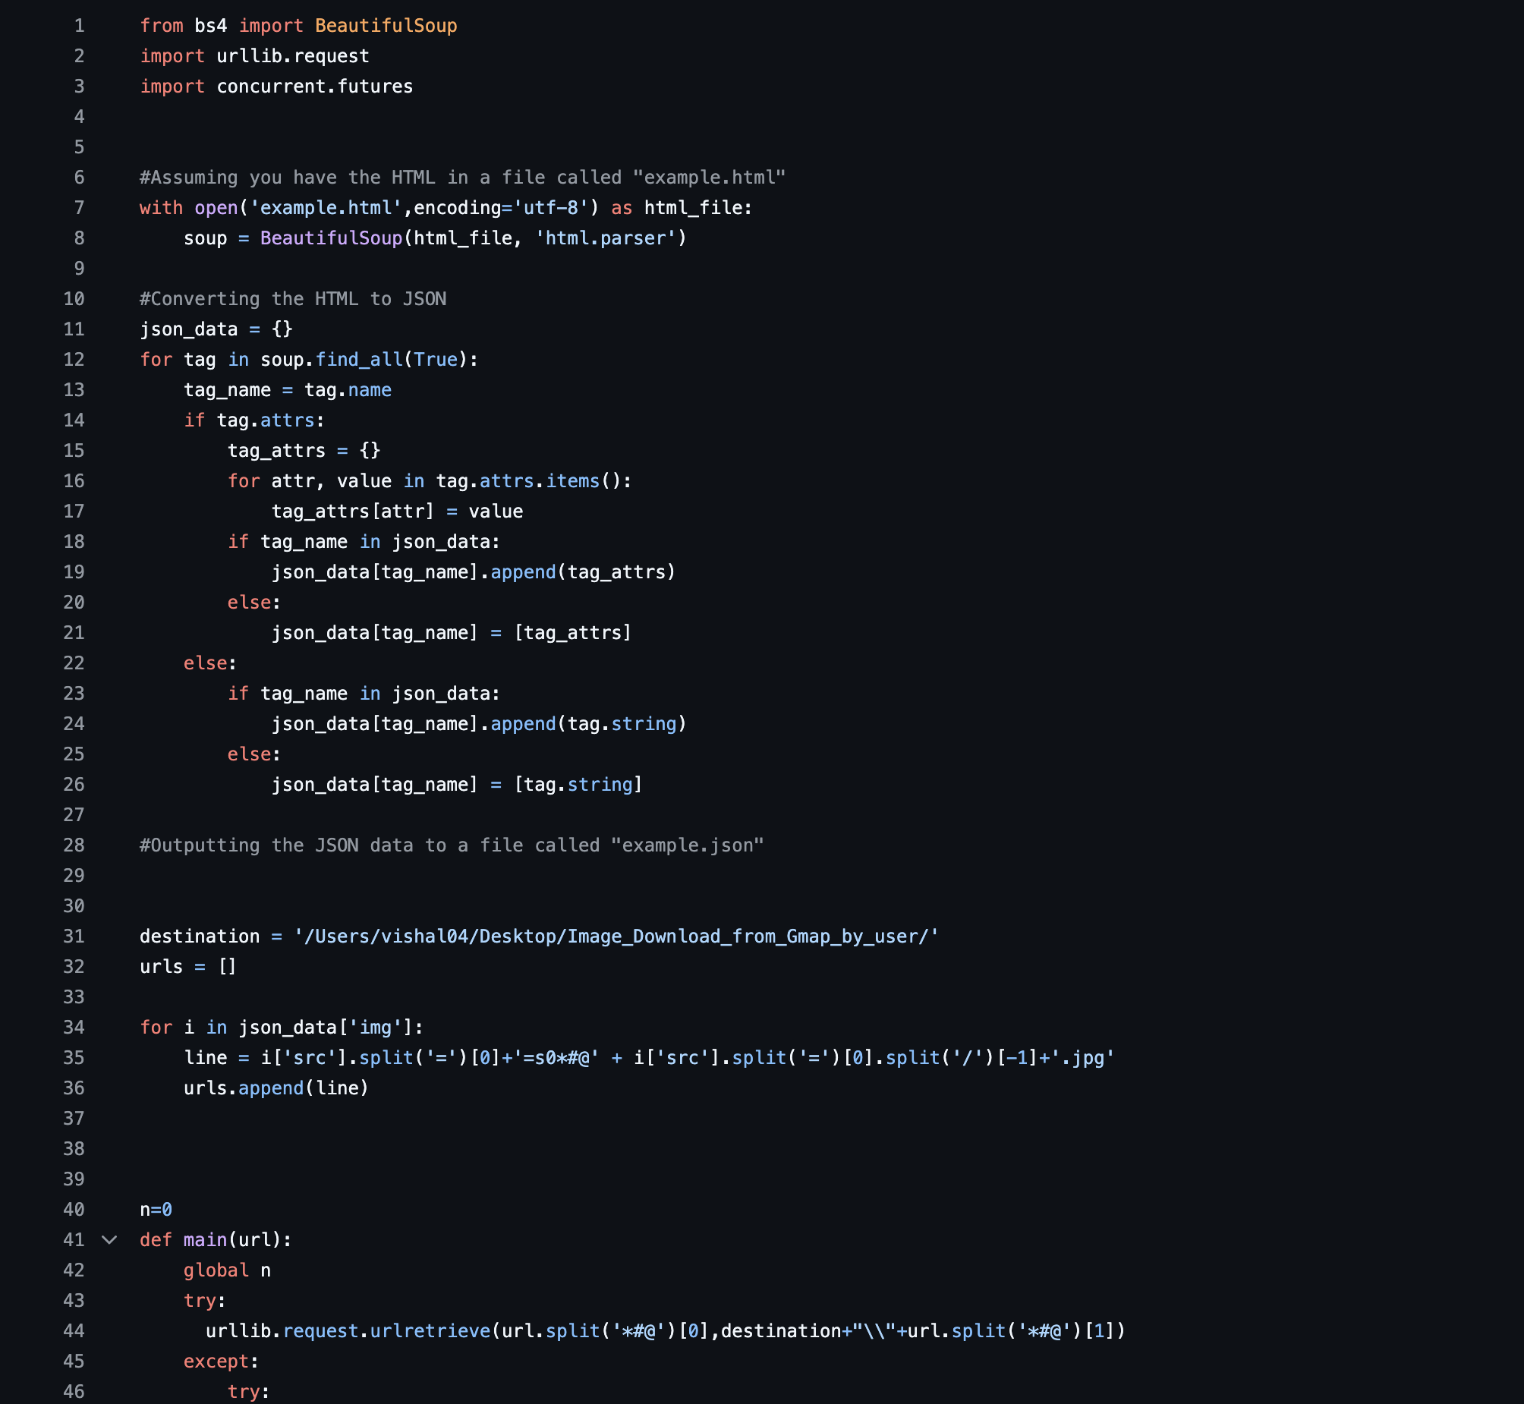Image resolution: width=1524 pixels, height=1404 pixels.
Task: Select line number 1
Action: point(79,26)
